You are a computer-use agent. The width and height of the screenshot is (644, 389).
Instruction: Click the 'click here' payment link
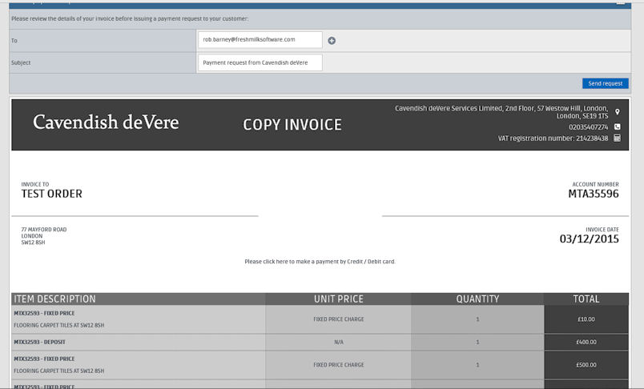[276, 262]
